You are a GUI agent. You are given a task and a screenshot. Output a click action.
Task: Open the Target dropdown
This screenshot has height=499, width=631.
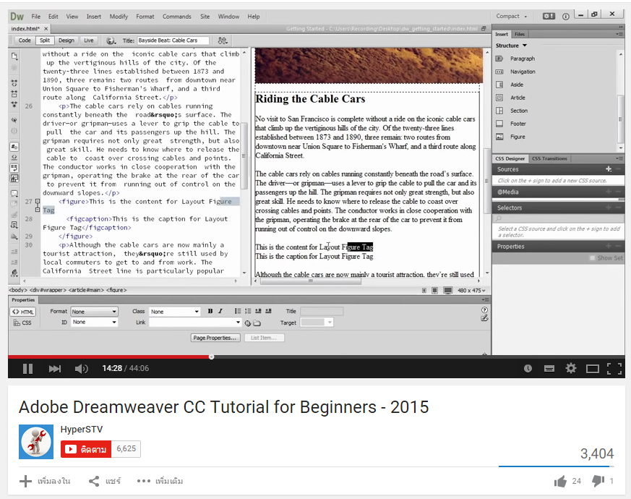tap(317, 323)
